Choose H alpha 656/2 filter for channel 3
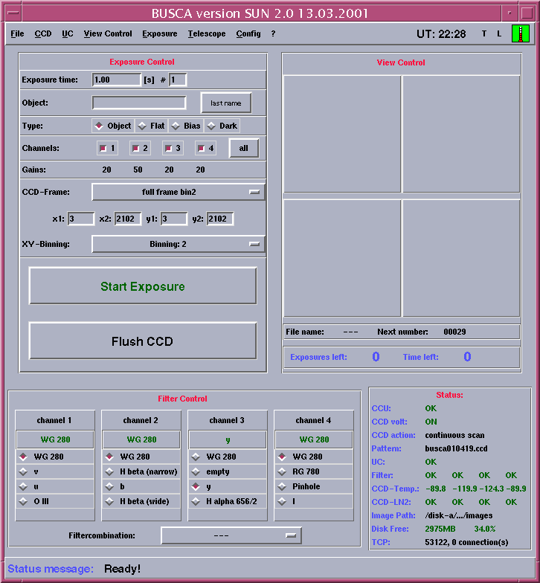The image size is (540, 583). 196,501
